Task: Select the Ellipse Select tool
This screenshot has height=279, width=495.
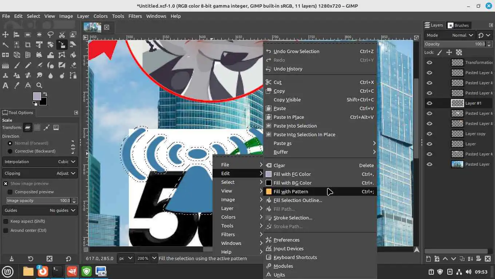Action: tap(39, 35)
